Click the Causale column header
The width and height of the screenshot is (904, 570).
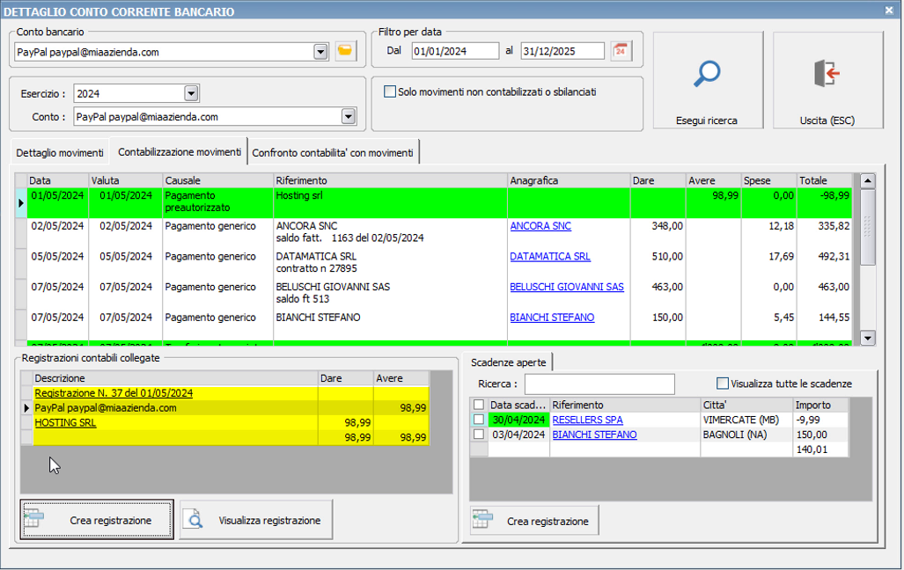point(218,180)
